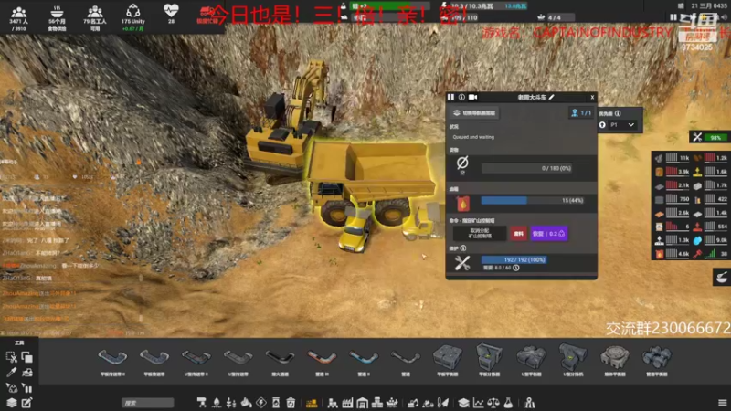Click the red scrap button

click(x=518, y=234)
